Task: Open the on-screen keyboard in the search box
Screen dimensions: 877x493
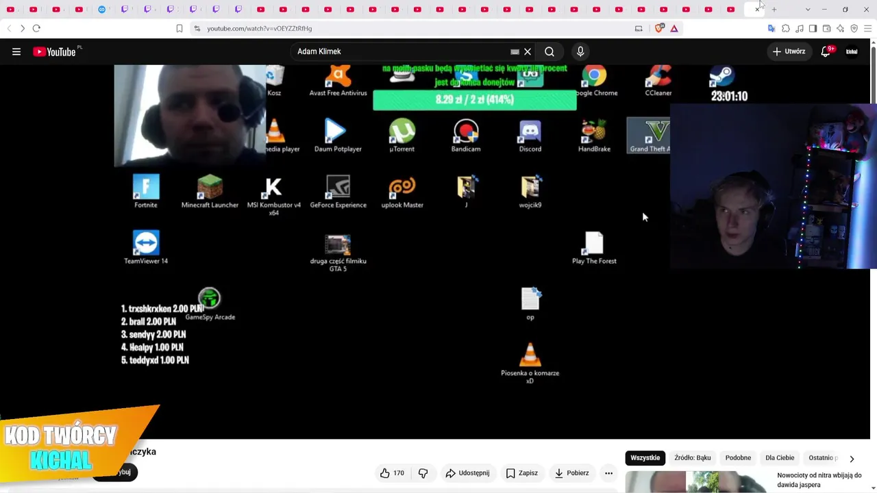Action: (515, 51)
